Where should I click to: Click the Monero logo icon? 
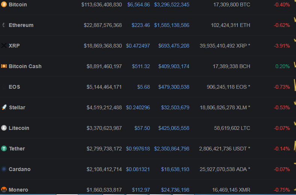tap(4, 189)
